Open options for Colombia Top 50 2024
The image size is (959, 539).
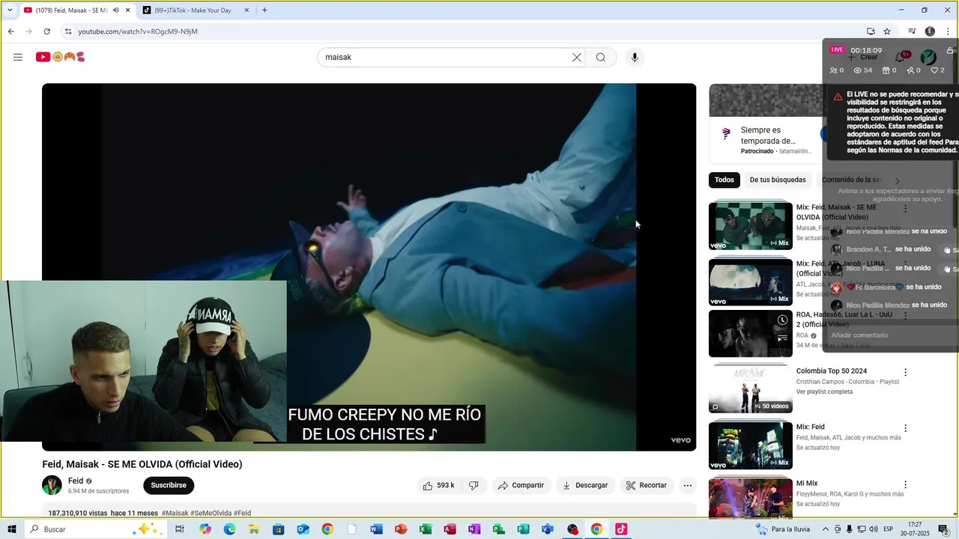[x=905, y=372]
